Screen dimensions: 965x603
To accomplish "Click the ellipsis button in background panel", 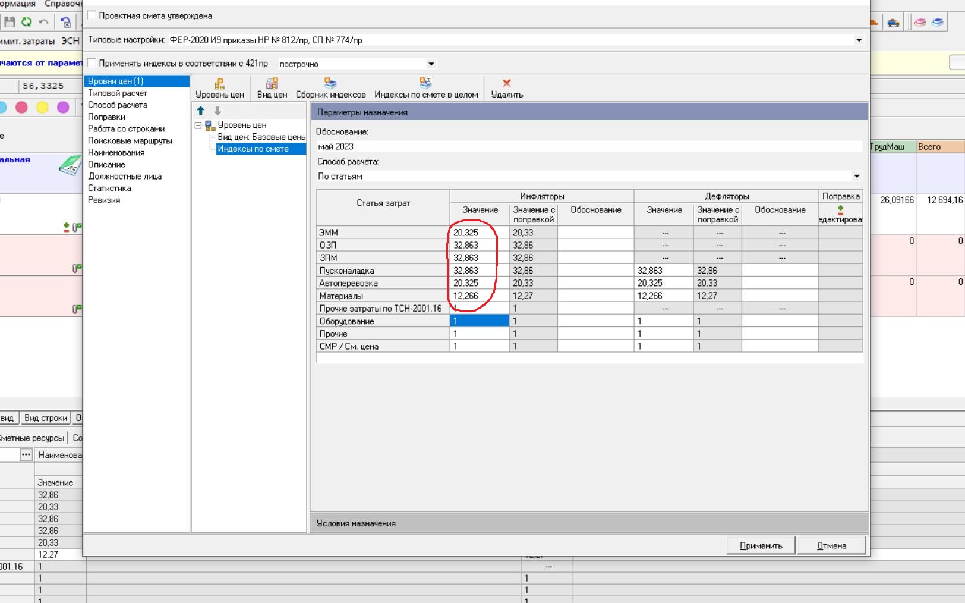I will [x=26, y=454].
